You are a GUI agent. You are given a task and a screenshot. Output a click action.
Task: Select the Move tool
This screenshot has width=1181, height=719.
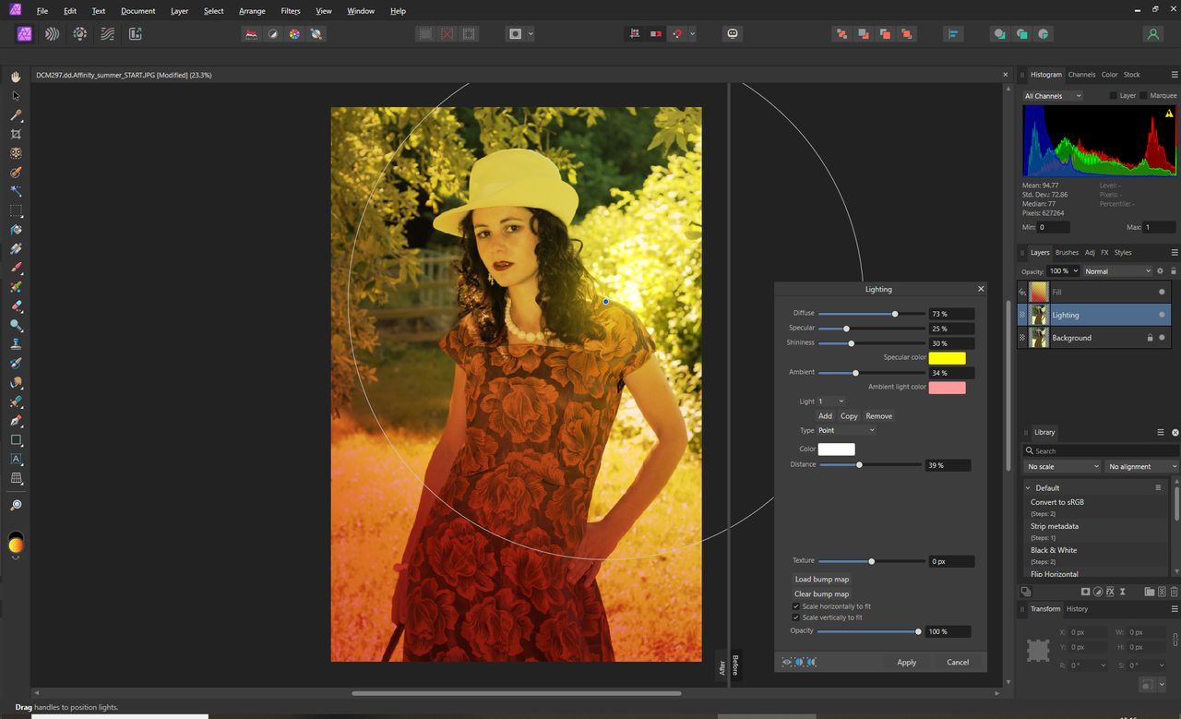[15, 95]
